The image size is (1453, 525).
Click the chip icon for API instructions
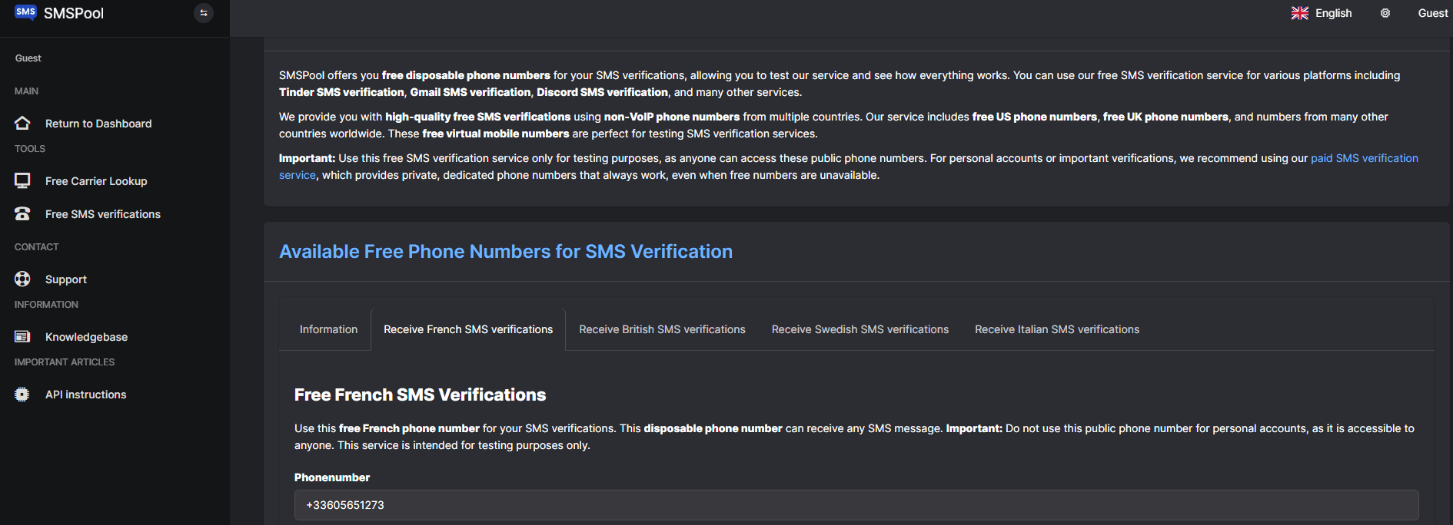22,394
